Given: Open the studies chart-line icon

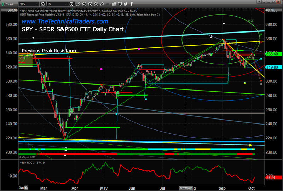Looking at the screenshot, I should tap(84, 4).
